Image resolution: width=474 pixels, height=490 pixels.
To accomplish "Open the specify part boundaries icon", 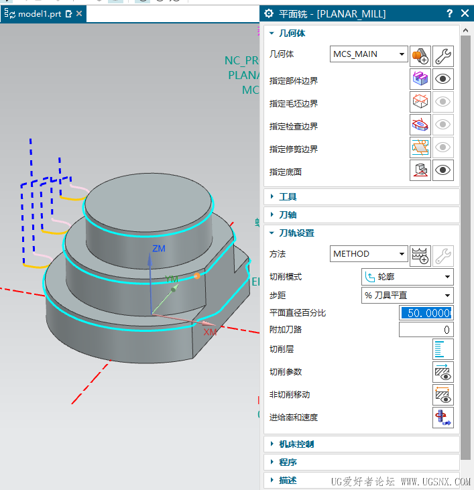I will coord(420,79).
